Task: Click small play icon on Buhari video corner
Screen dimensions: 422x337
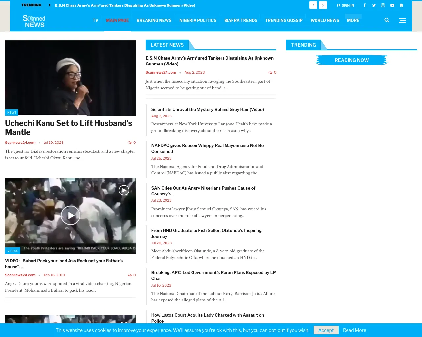Action: 124,190
